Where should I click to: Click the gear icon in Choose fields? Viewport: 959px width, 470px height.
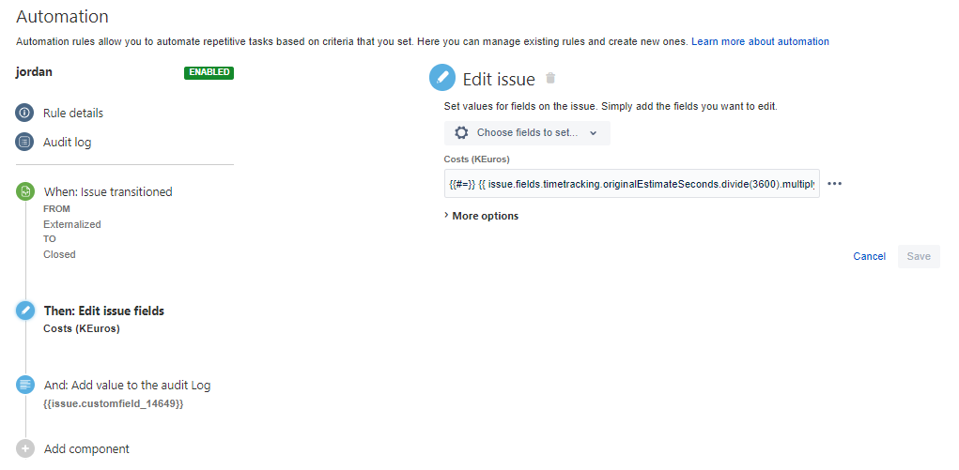(462, 132)
